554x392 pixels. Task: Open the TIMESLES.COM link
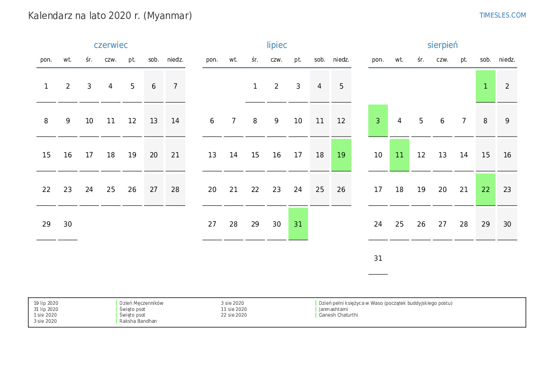502,15
